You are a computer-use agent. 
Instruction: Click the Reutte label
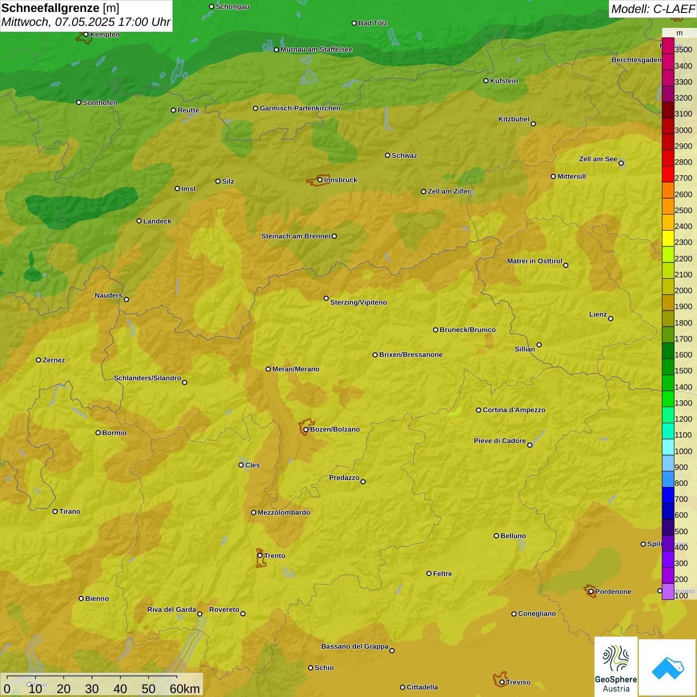click(x=188, y=110)
